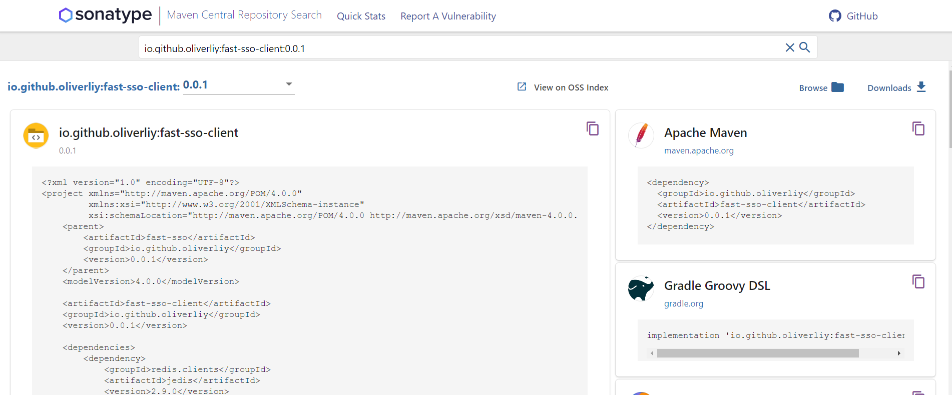
Task: Clear the search field with X icon
Action: 790,47
